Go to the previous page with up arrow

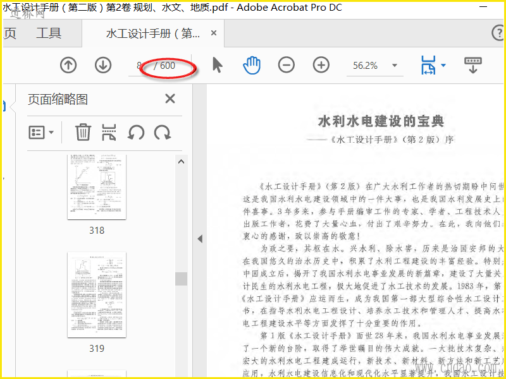click(x=68, y=66)
